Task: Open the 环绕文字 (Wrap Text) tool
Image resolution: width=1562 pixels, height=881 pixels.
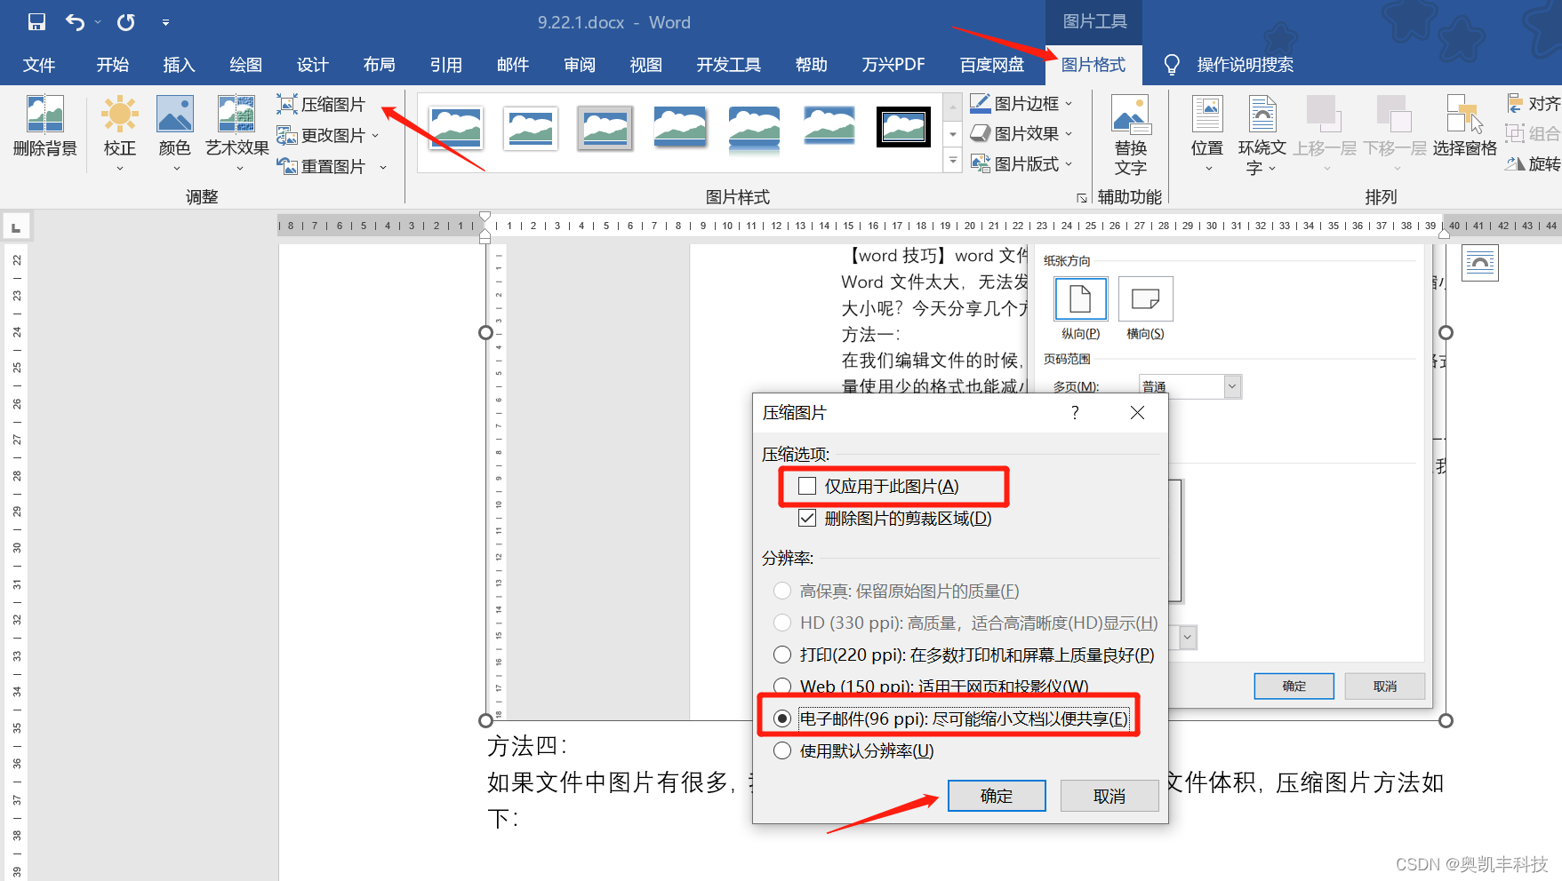Action: tap(1262, 134)
